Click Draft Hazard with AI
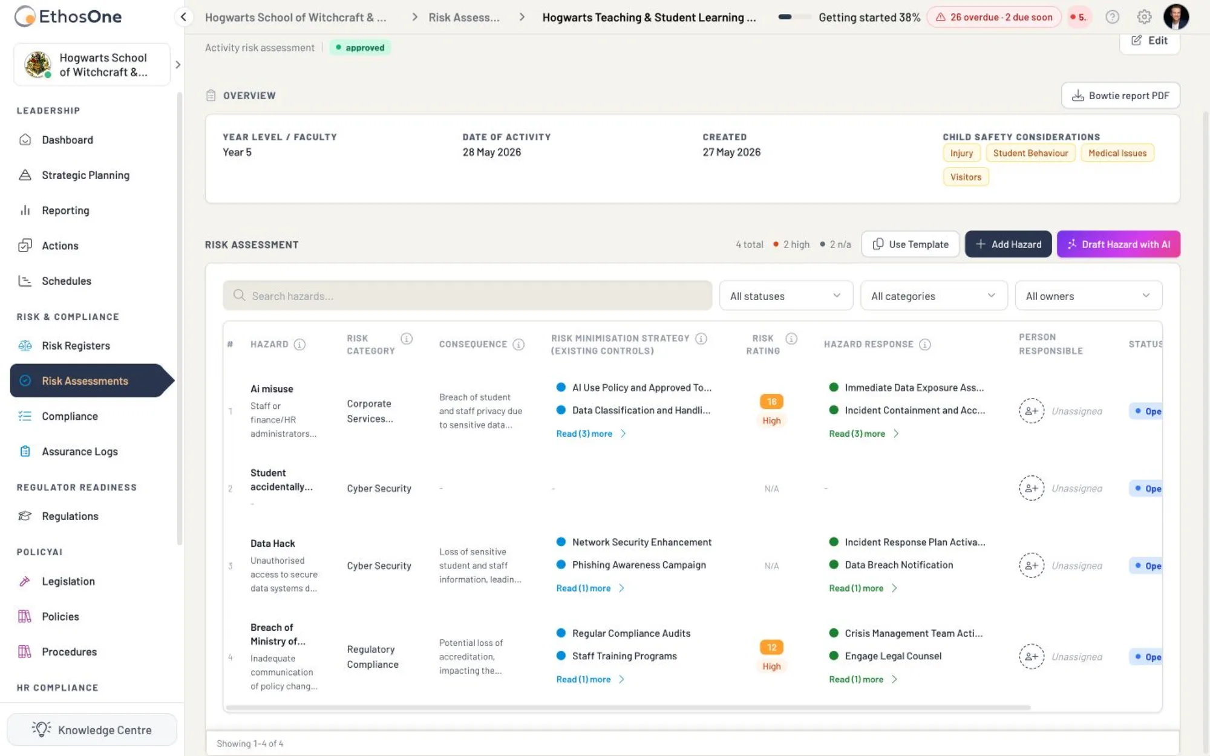Screen dimensions: 1210x756 pyautogui.click(x=1119, y=244)
